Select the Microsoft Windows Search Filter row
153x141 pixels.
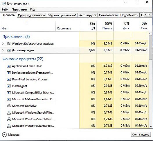(x=74, y=112)
